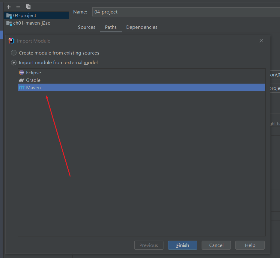The width and height of the screenshot is (280, 258).
Task: Choose Eclipse as external model
Action: (141, 73)
